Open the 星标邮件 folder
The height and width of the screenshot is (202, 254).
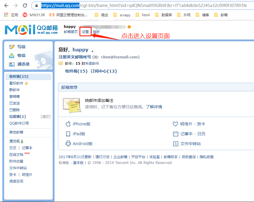[x=16, y=83]
